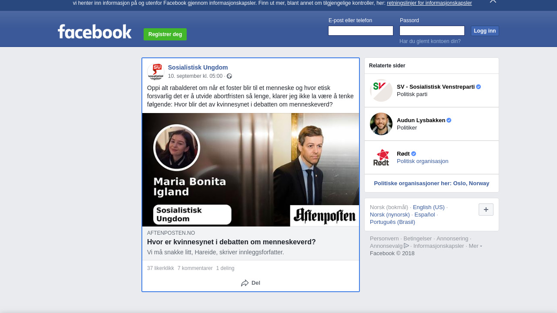
Task: Focus the E-post eller telefon field
Action: pos(361,30)
